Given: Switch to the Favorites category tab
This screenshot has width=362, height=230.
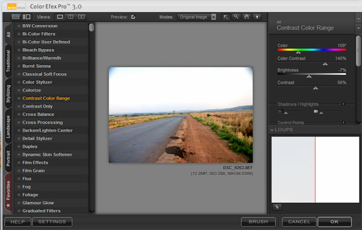Looking at the screenshot, I should pos(8,193).
